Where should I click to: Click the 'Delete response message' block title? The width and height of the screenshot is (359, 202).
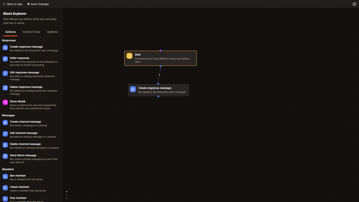point(26,87)
